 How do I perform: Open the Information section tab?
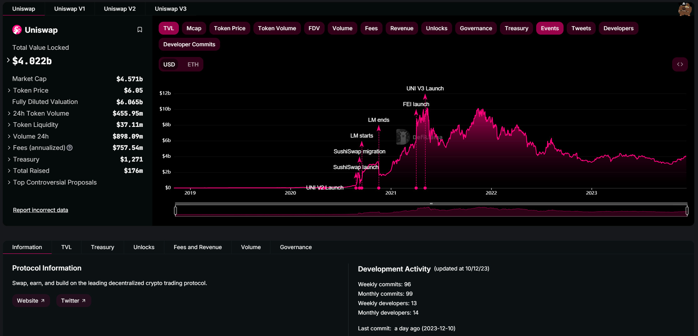click(27, 247)
